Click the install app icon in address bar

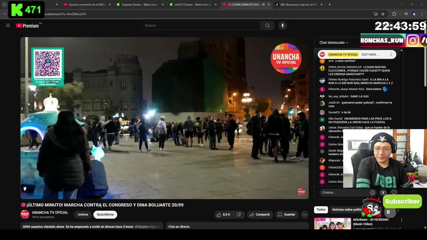(x=376, y=14)
